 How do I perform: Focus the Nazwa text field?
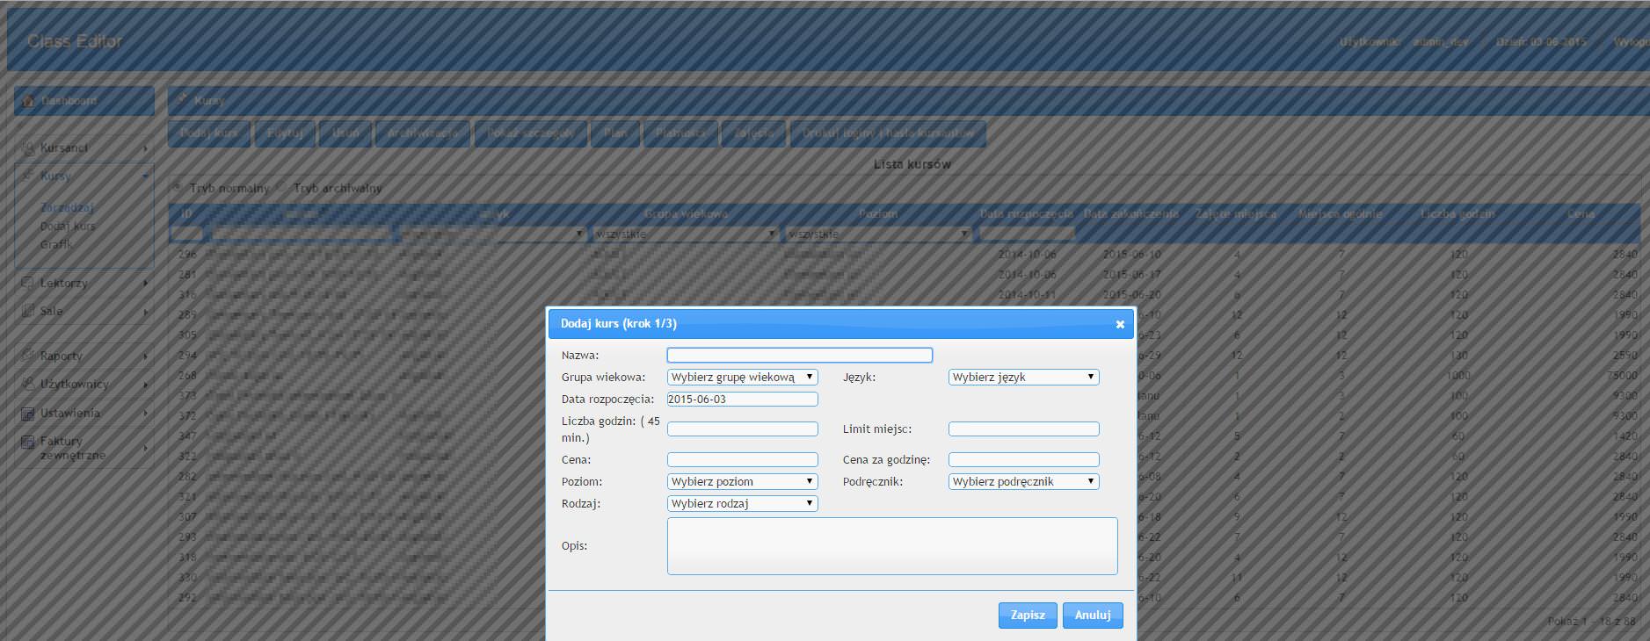pyautogui.click(x=799, y=355)
